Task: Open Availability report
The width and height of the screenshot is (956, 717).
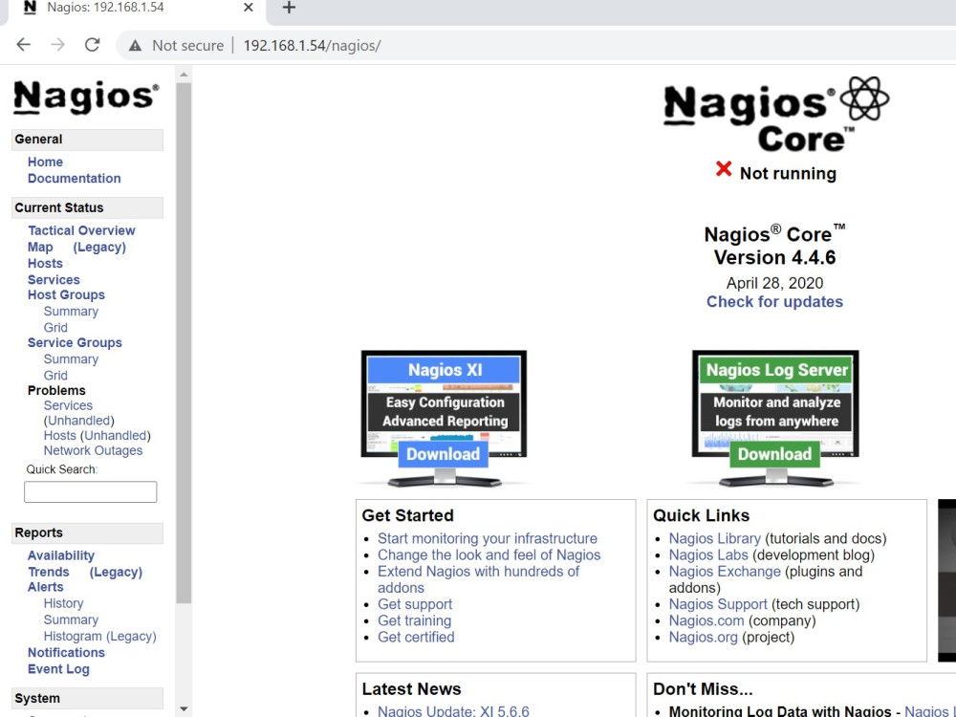Action: pos(61,555)
